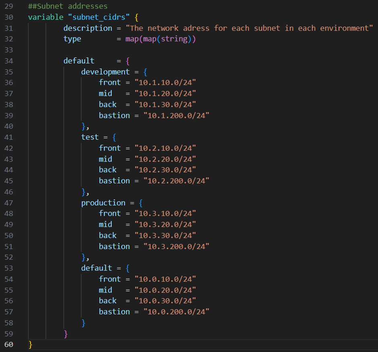Click the "type" attribute on line 32
378x352 pixels.
(72, 39)
